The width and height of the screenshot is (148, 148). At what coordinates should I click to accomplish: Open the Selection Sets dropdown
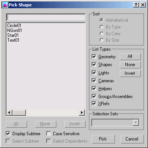click(136, 122)
